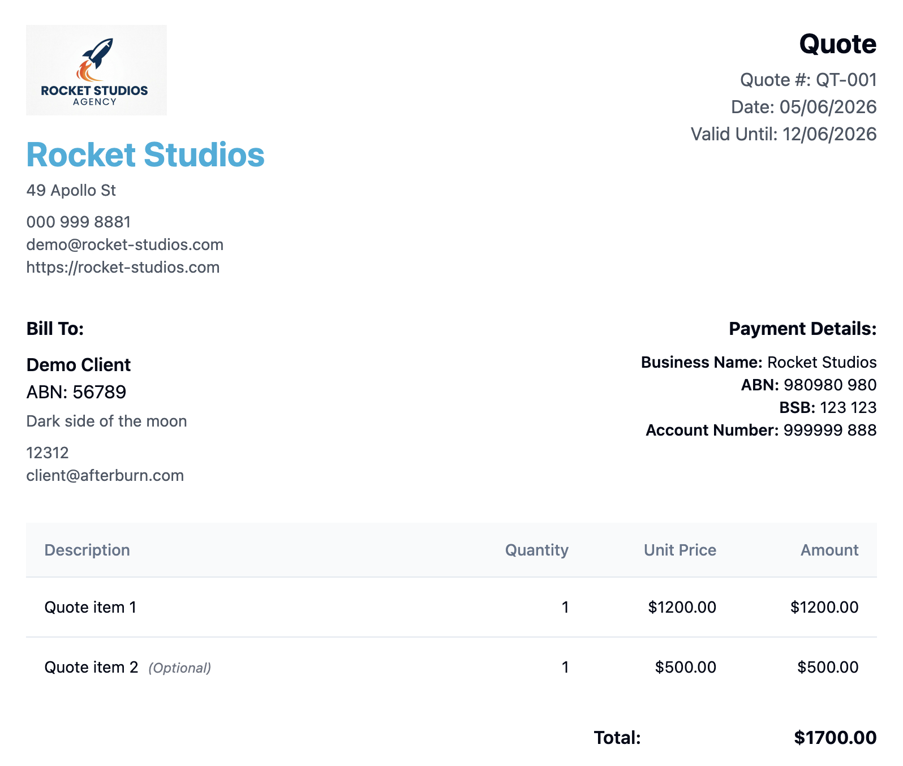Click the Account Number 999999 888 line
Image resolution: width=903 pixels, height=766 pixels.
click(x=761, y=430)
